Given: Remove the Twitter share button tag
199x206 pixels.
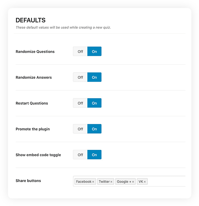Looking at the screenshot, I should pyautogui.click(x=111, y=182).
